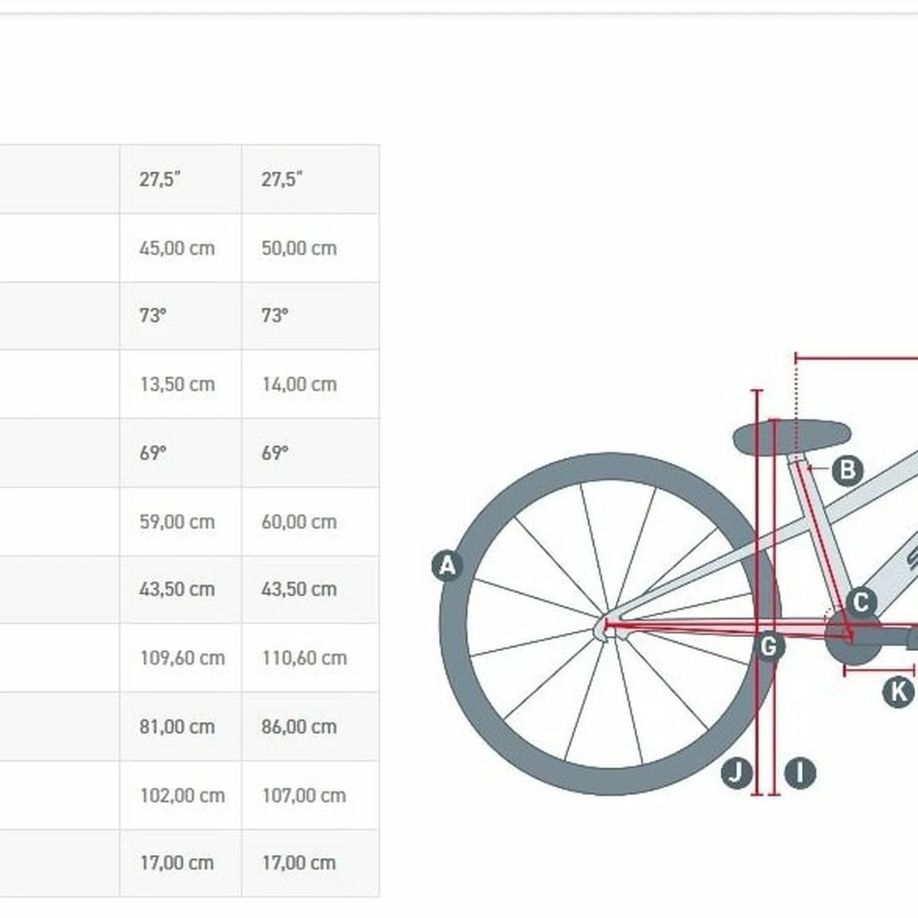Click the J marker at the diagram bottom
918x918 pixels.
[736, 772]
